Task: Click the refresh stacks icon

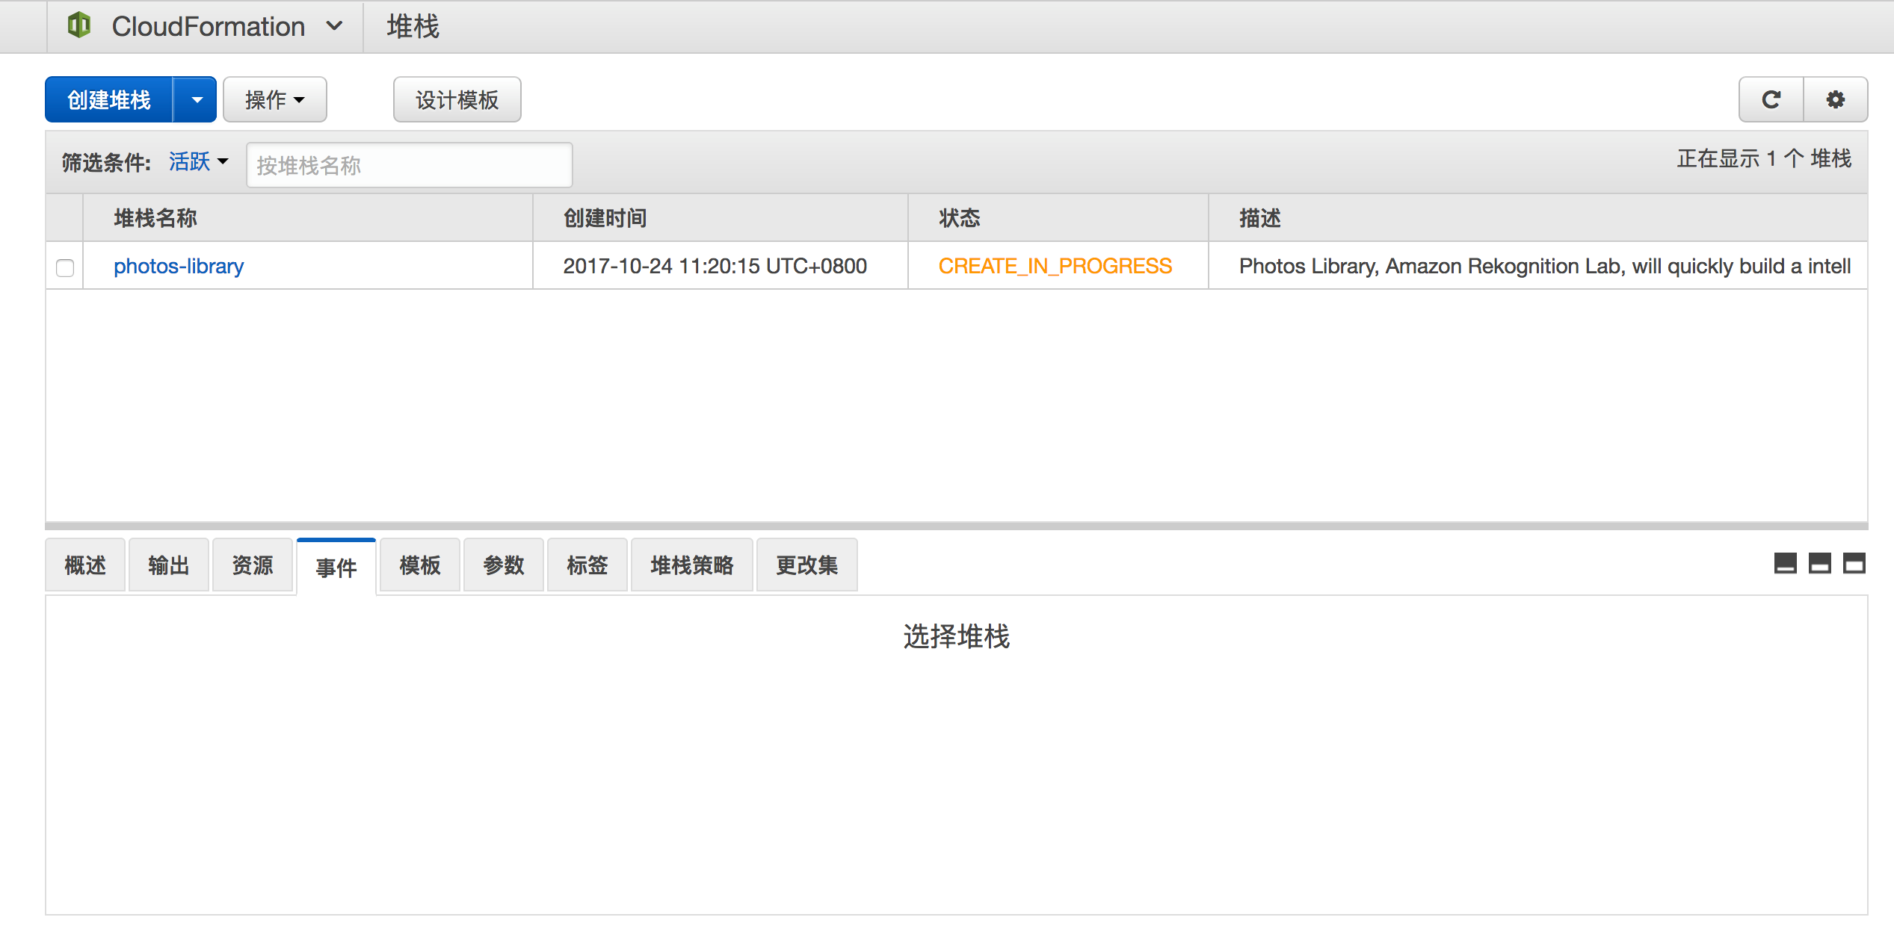Action: coord(1771,99)
